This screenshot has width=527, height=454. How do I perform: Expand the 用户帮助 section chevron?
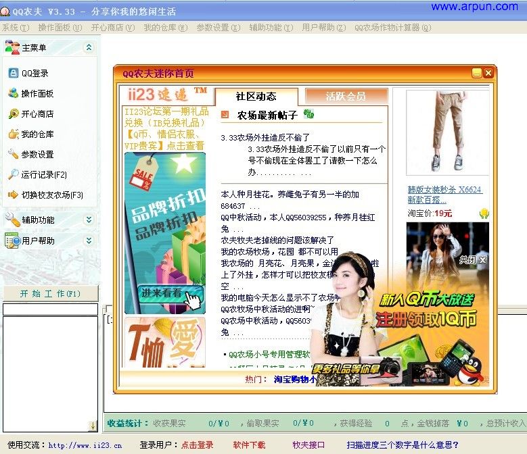click(x=89, y=241)
